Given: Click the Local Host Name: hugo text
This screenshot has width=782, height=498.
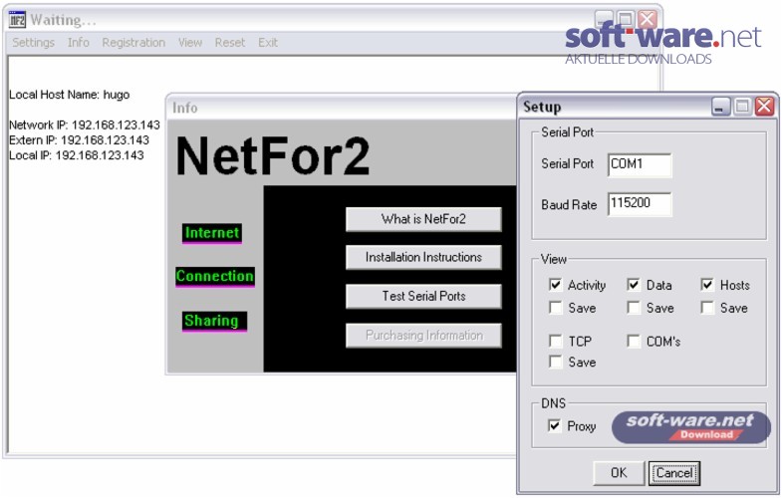Looking at the screenshot, I should pyautogui.click(x=70, y=95).
